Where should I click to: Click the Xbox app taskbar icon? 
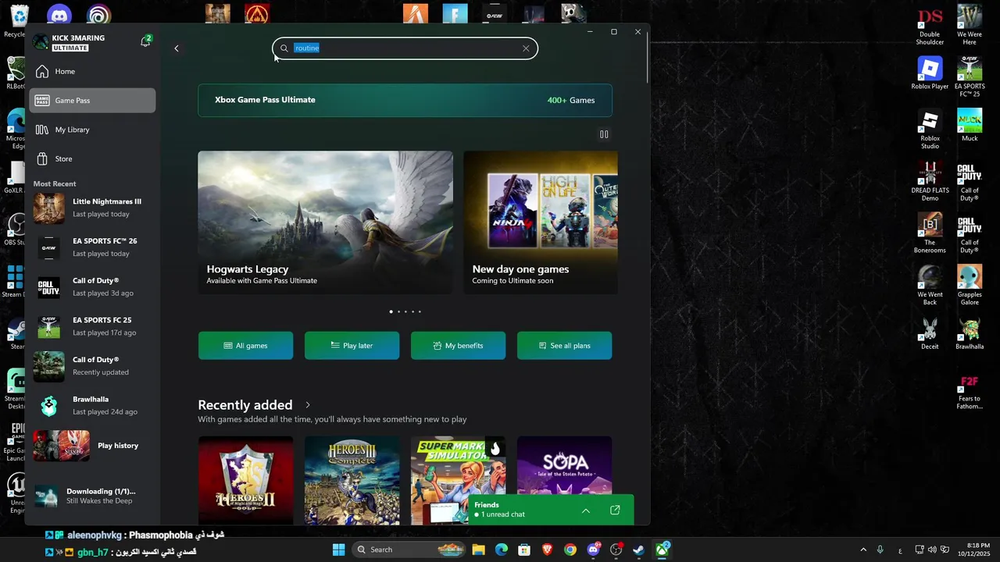pos(662,550)
